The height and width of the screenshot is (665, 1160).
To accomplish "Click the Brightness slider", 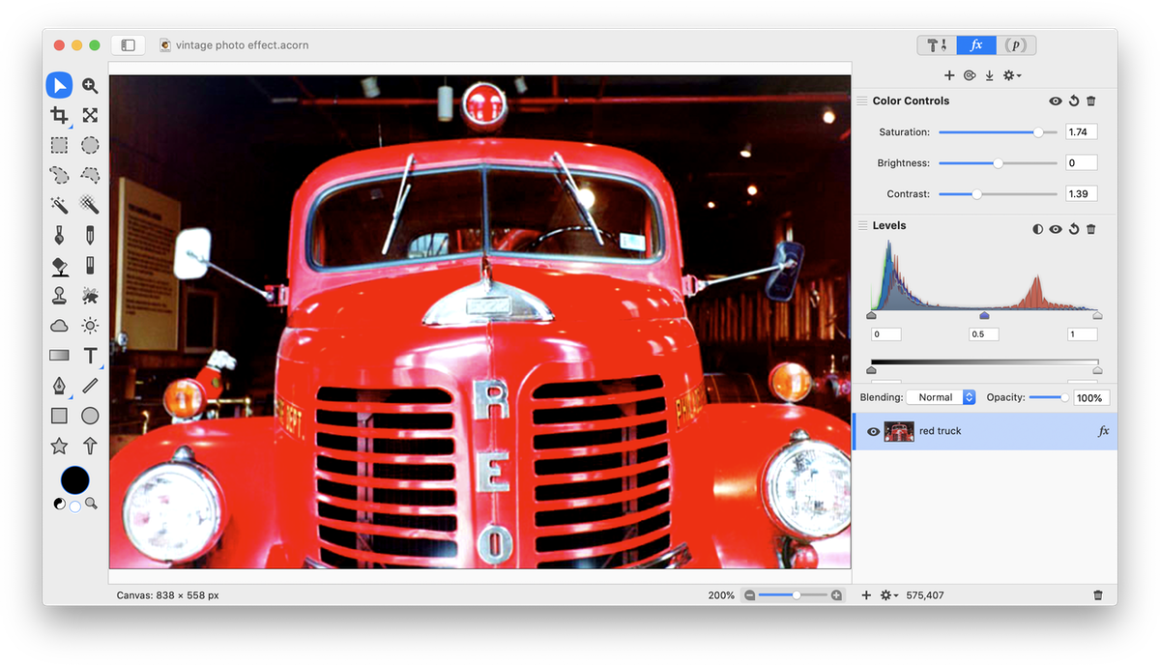I will (x=998, y=163).
